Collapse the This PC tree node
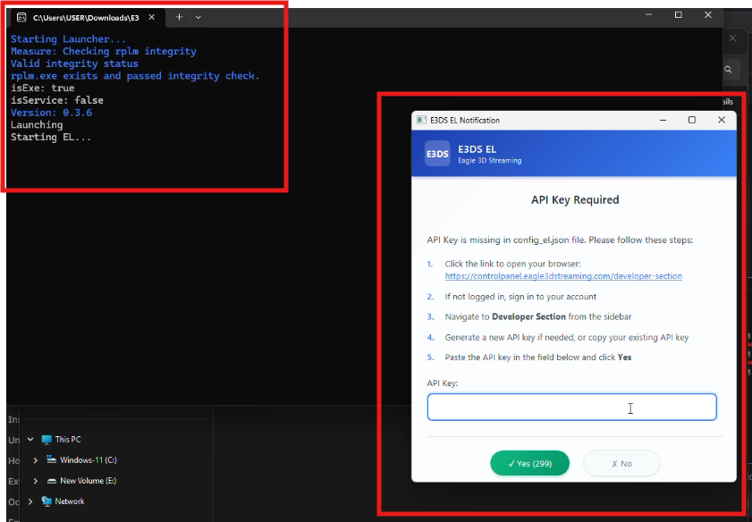This screenshot has width=752, height=522. [30, 439]
